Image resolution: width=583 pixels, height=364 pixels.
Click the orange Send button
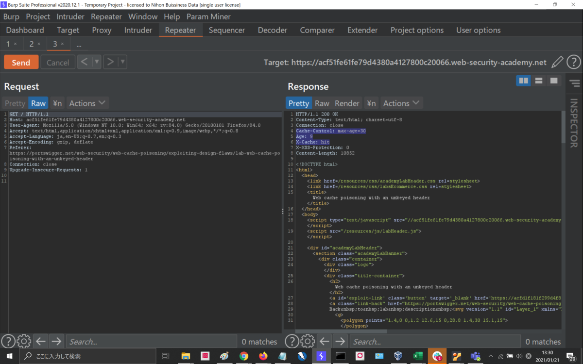[21, 62]
